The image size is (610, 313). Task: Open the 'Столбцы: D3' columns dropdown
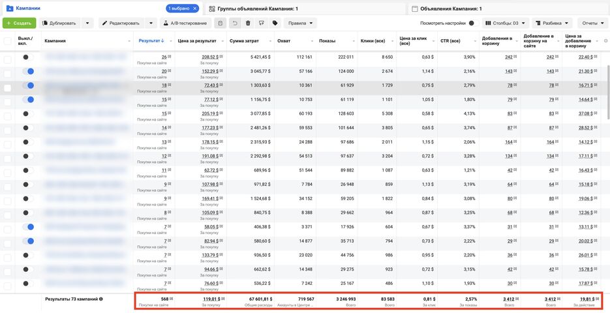click(506, 23)
